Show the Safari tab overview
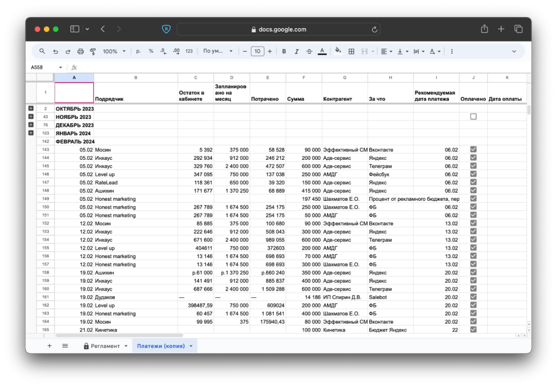 point(518,29)
